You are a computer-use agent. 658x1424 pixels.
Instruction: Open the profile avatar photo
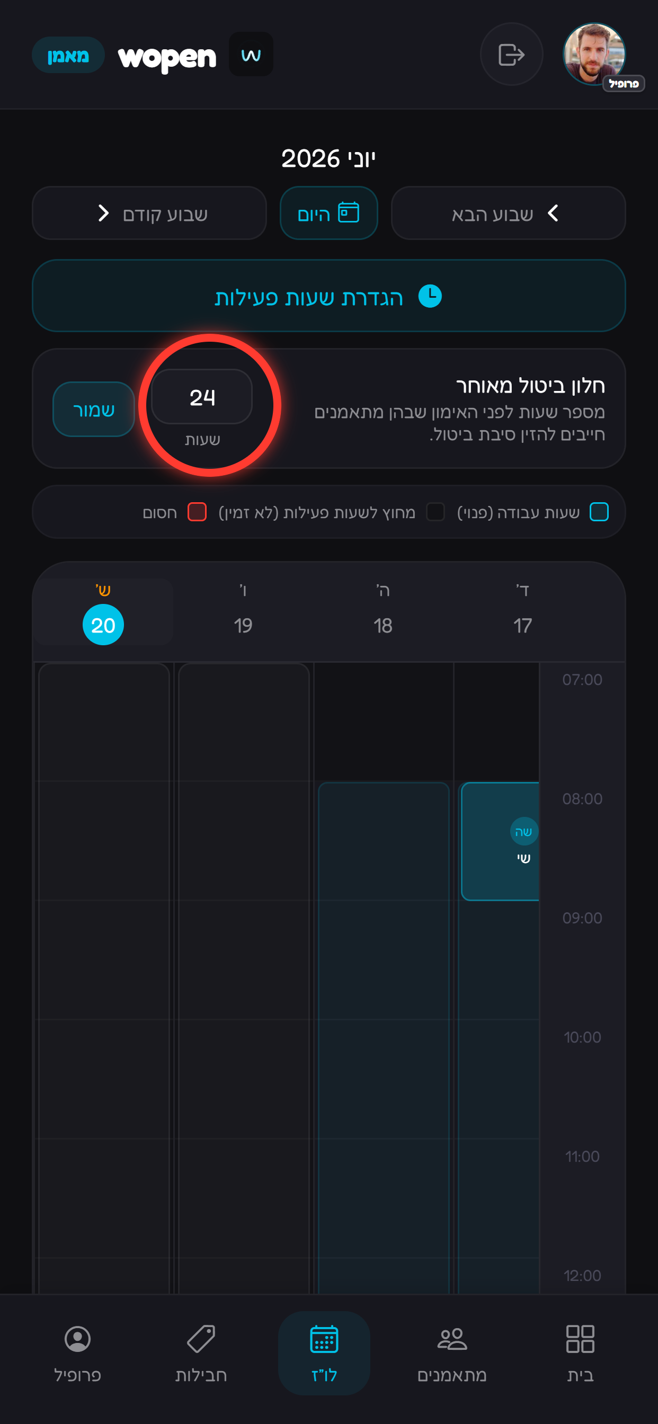594,54
